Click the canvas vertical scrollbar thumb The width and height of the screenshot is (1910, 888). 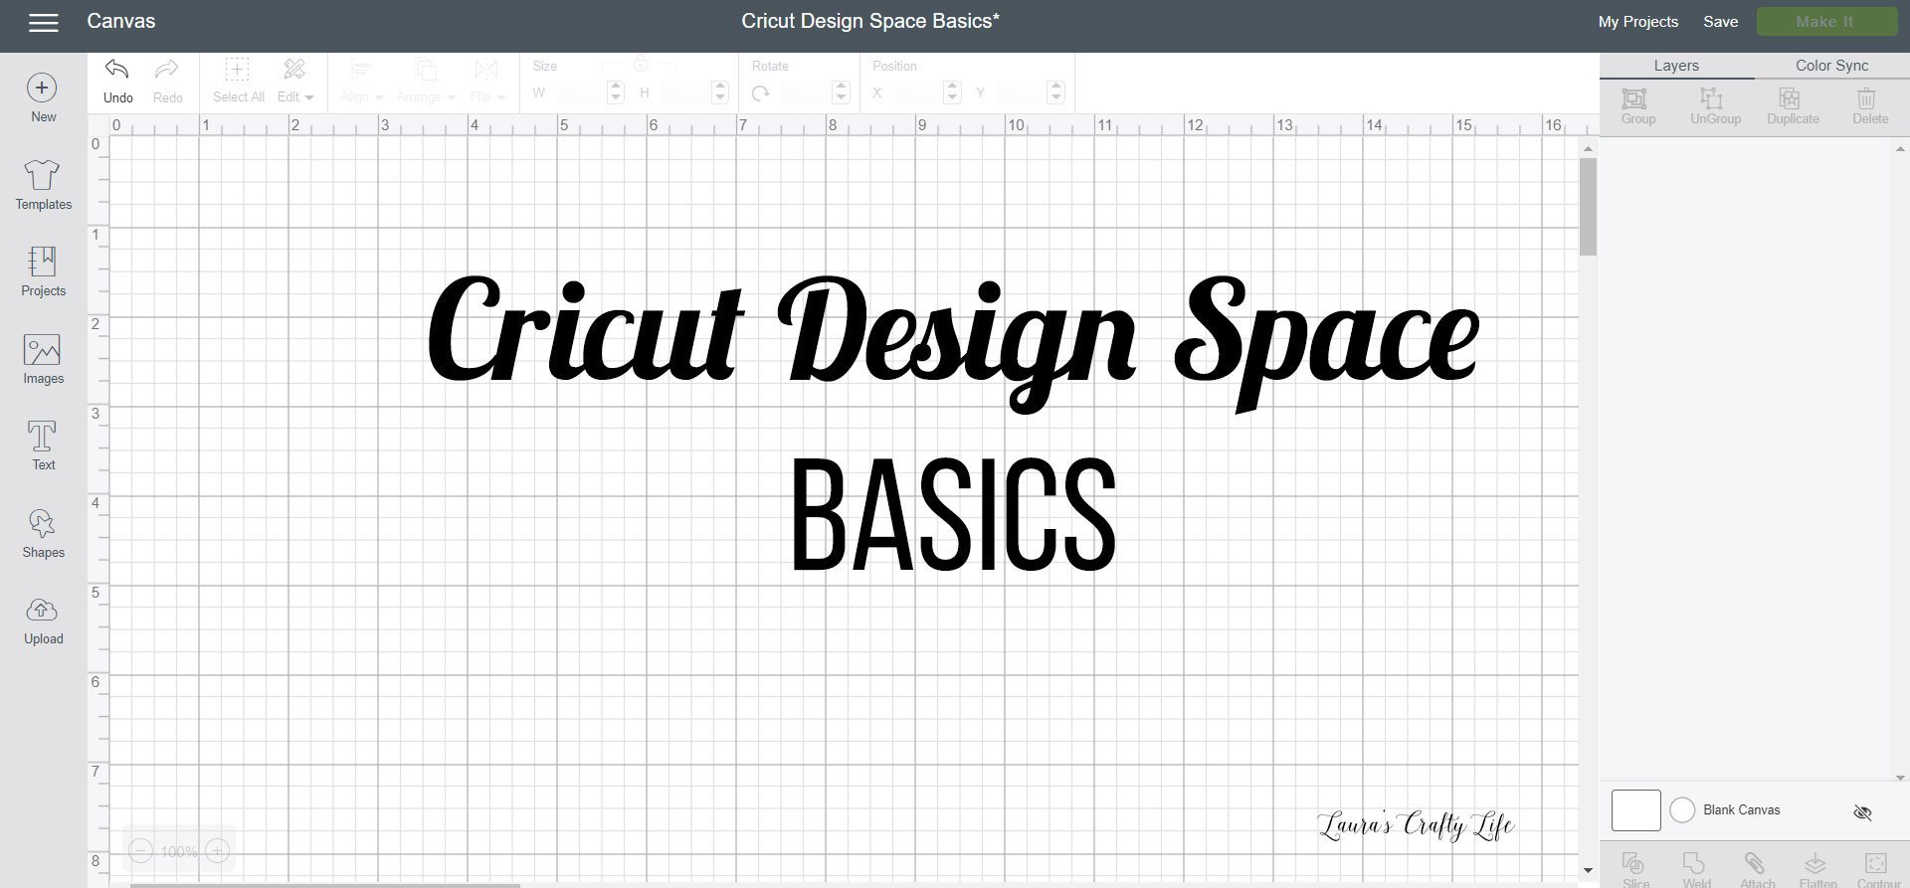click(x=1588, y=207)
